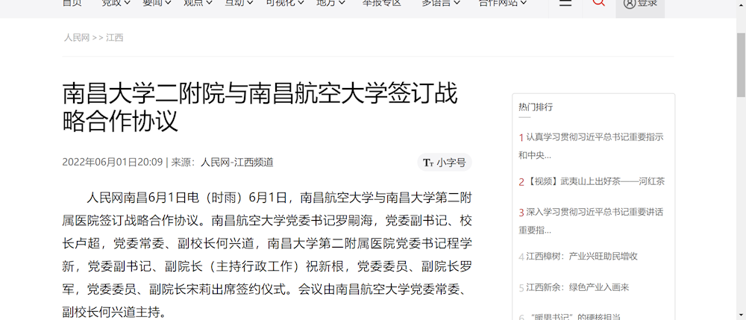This screenshot has width=746, height=320.
Task: Open the 举报专区 menu item
Action: 381,2
